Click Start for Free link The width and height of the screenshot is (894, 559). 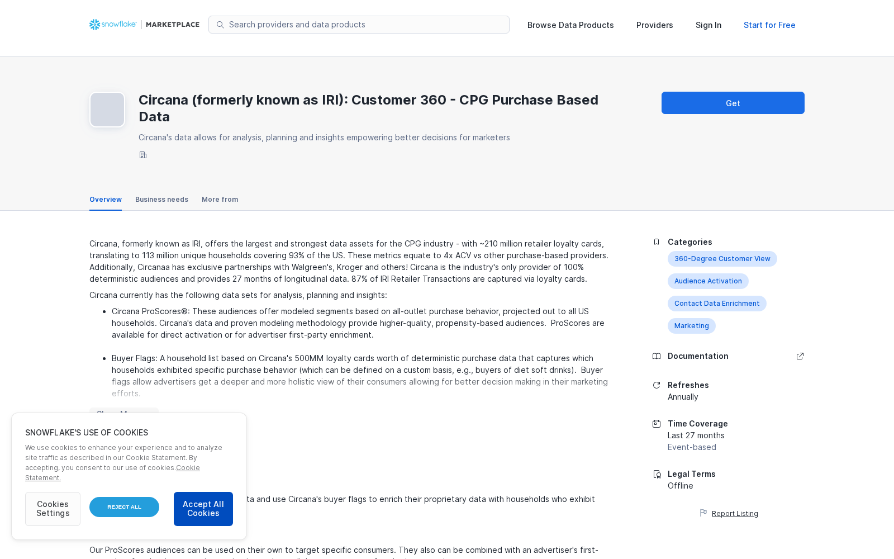(769, 25)
